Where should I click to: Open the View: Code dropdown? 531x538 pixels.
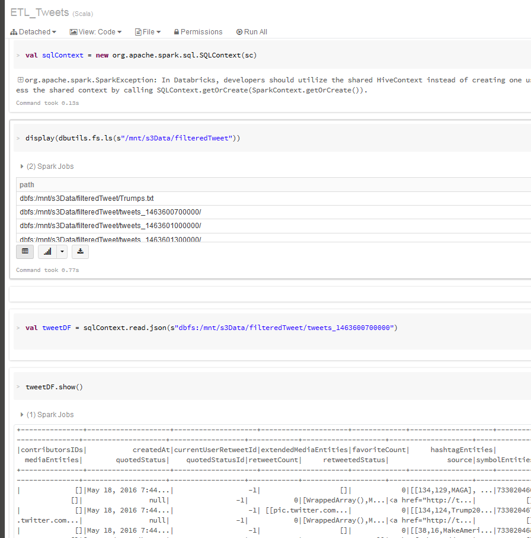(x=95, y=32)
